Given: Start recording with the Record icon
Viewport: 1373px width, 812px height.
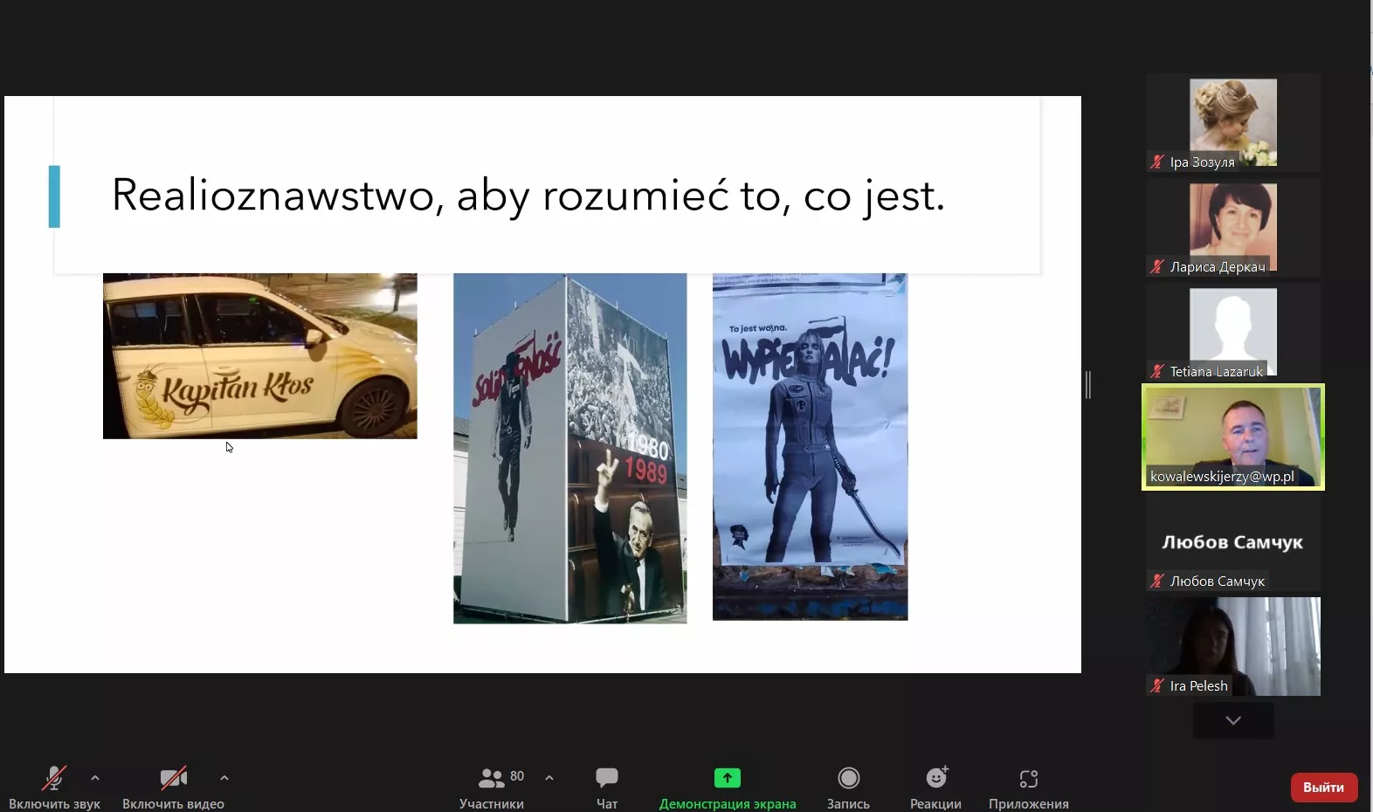Looking at the screenshot, I should [848, 778].
